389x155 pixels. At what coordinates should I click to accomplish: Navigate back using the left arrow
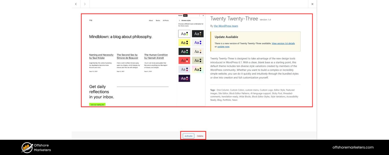(x=76, y=4)
